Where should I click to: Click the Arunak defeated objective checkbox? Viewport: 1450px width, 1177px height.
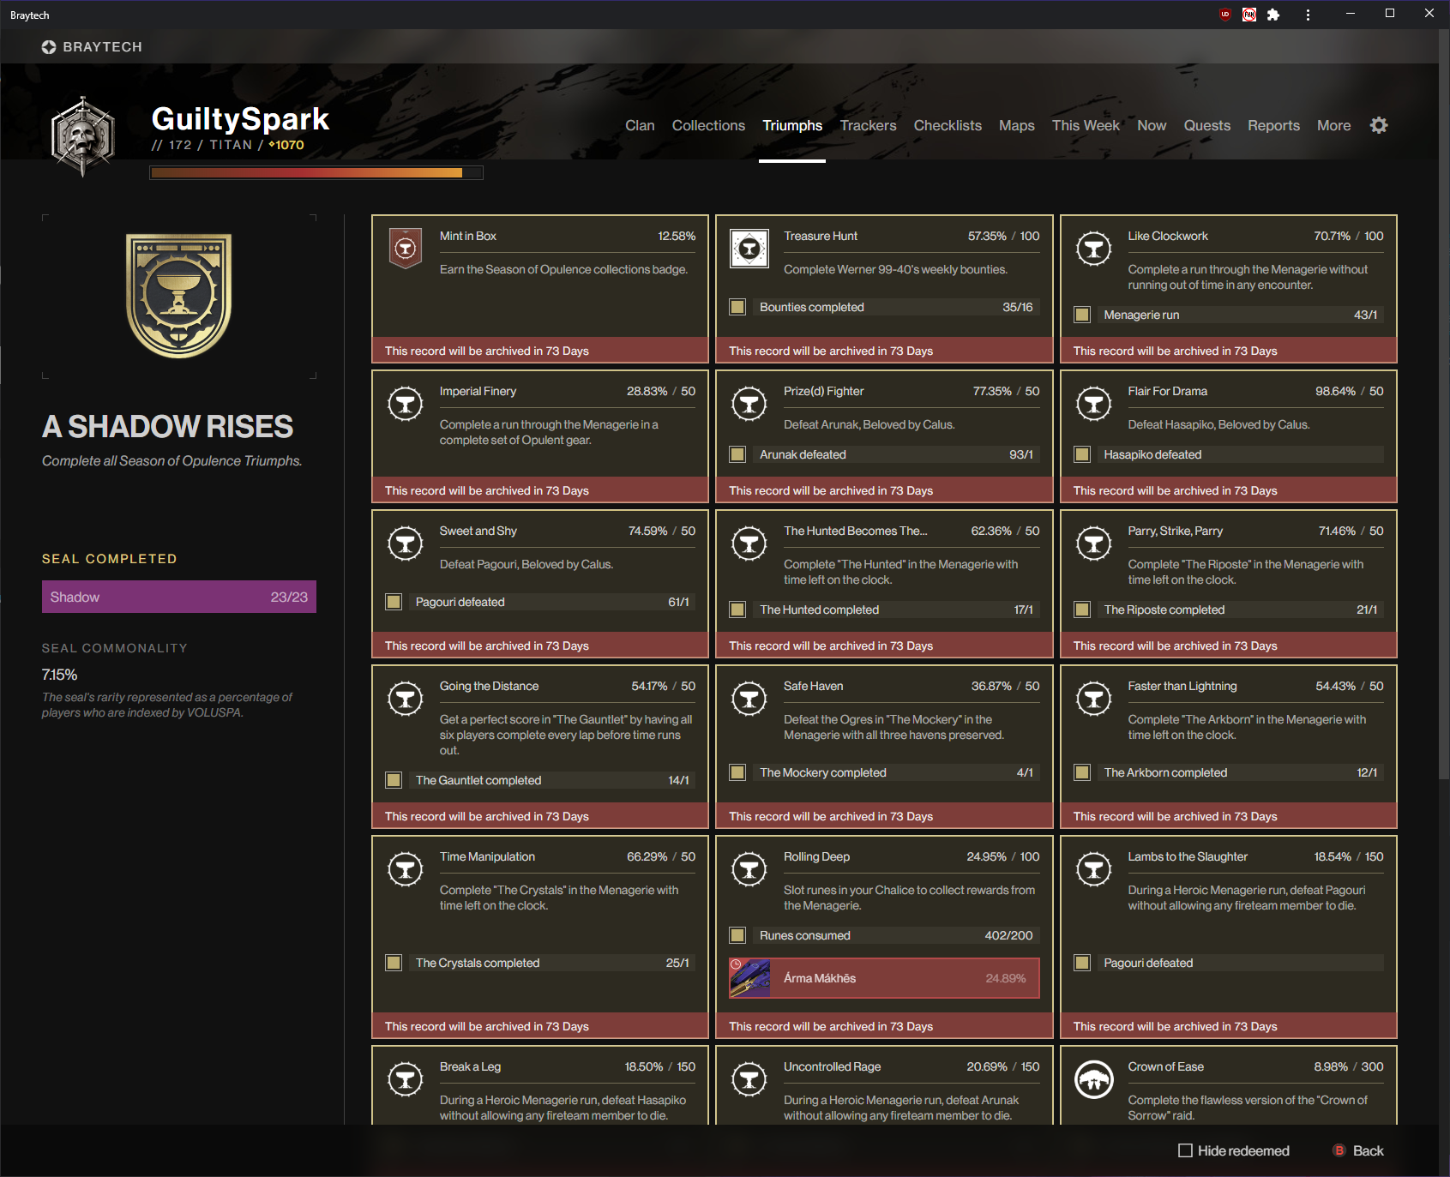(737, 454)
